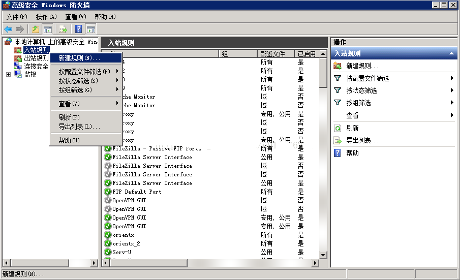460x280 pixels.
Task: Click the Forward arrow toolbar icon
Action: (20, 29)
